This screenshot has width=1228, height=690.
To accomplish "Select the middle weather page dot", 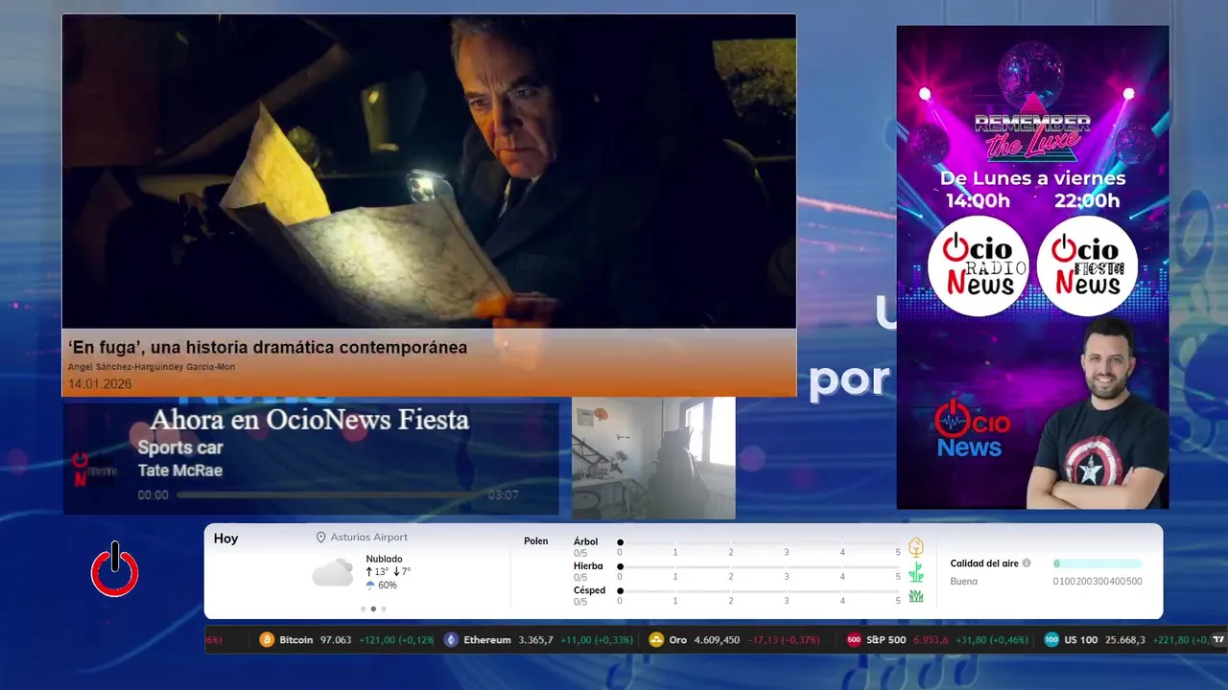I will point(373,609).
